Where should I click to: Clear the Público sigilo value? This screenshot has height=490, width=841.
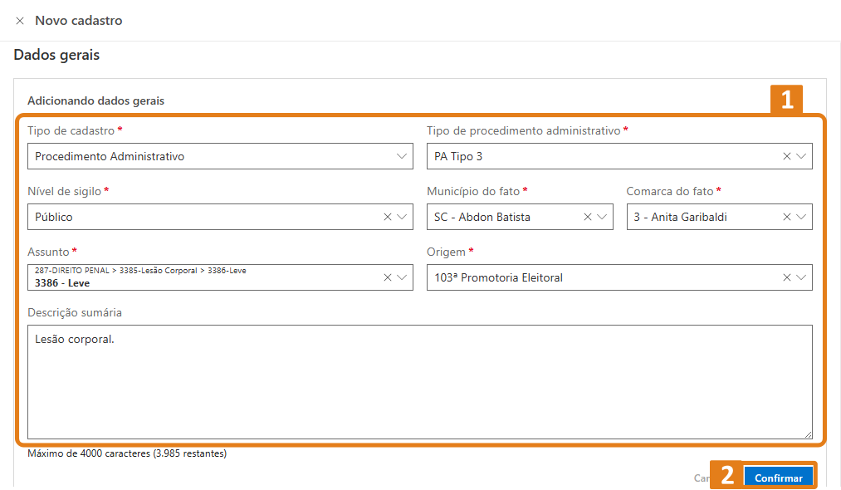[387, 217]
